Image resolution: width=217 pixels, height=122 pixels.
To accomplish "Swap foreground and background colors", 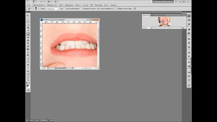I will click(29, 83).
